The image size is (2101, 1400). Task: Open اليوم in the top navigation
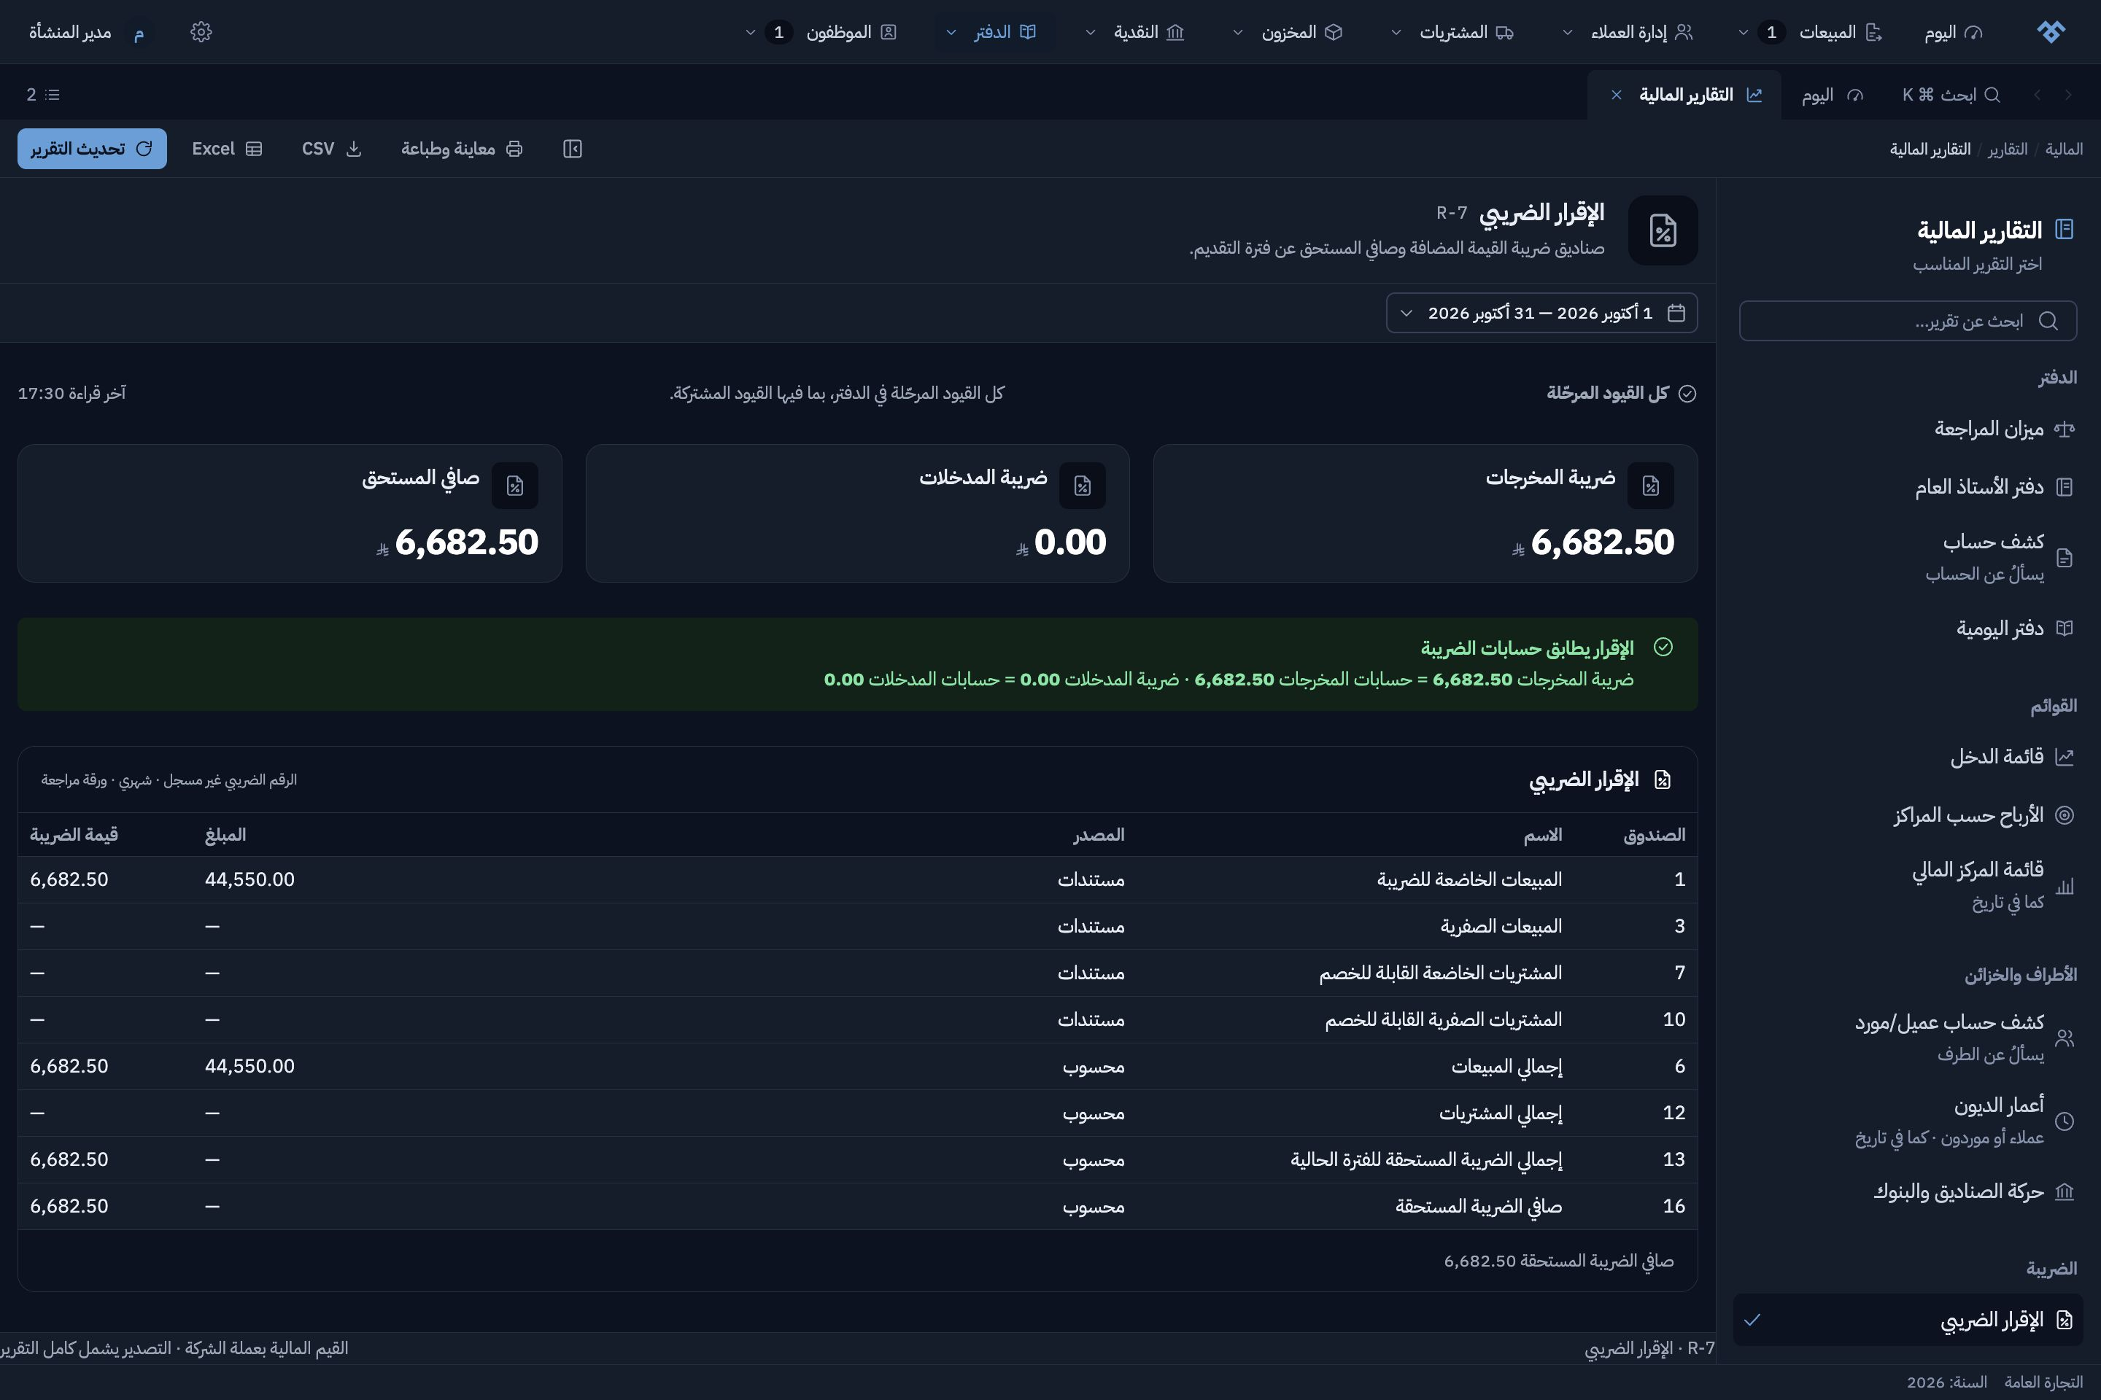click(1954, 32)
